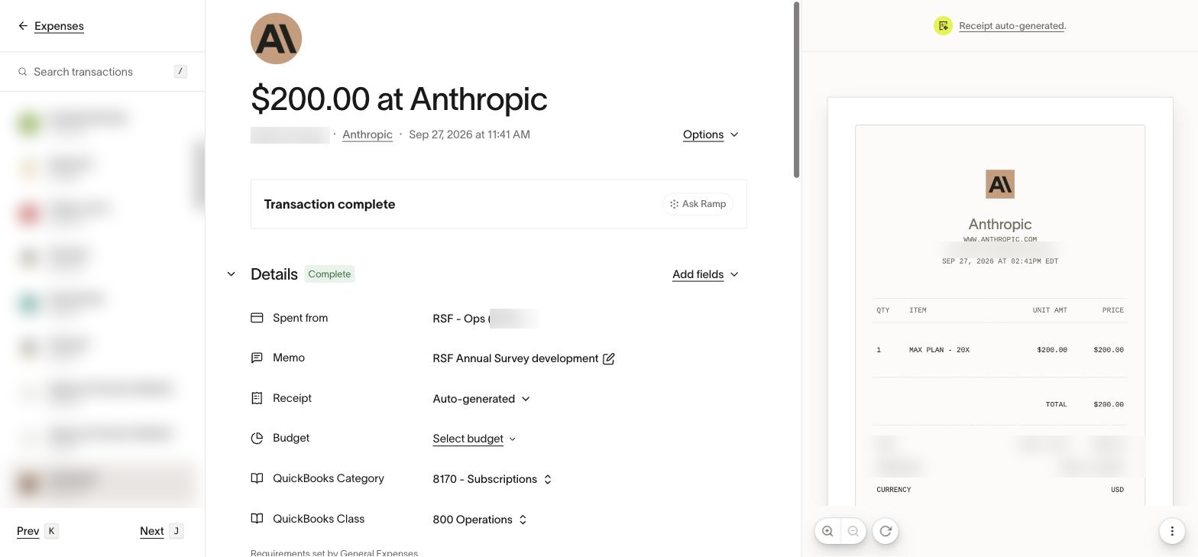
Task: Click the main panel vertical scrollbar
Action: pos(797,90)
